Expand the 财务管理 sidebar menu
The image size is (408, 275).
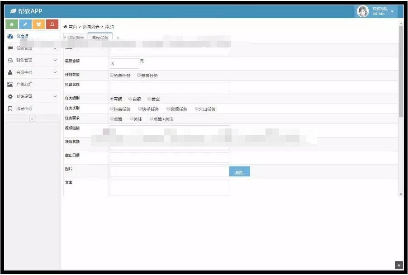[x=32, y=60]
